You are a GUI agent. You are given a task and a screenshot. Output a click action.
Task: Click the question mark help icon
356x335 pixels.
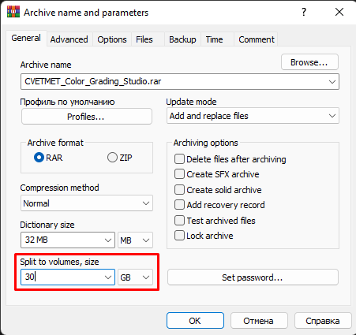tap(304, 12)
